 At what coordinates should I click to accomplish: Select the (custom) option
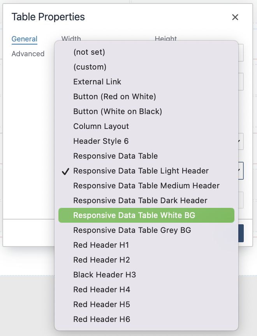pyautogui.click(x=90, y=67)
